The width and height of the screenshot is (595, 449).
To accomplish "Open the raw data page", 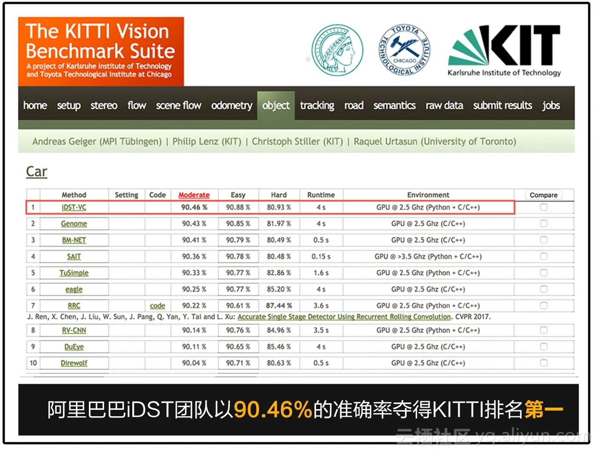I will point(444,105).
